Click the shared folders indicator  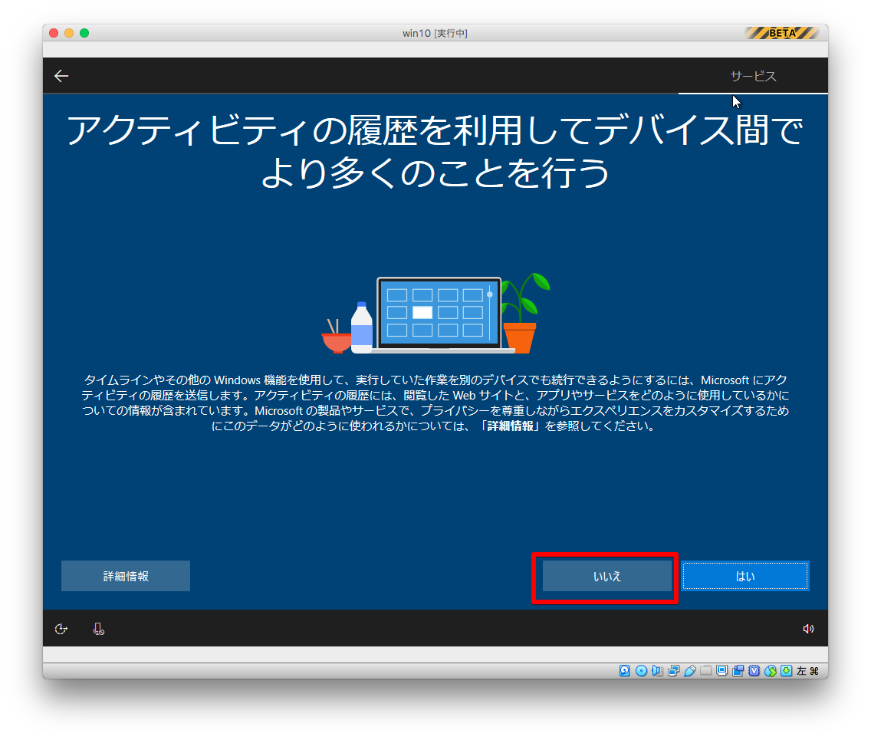[705, 671]
